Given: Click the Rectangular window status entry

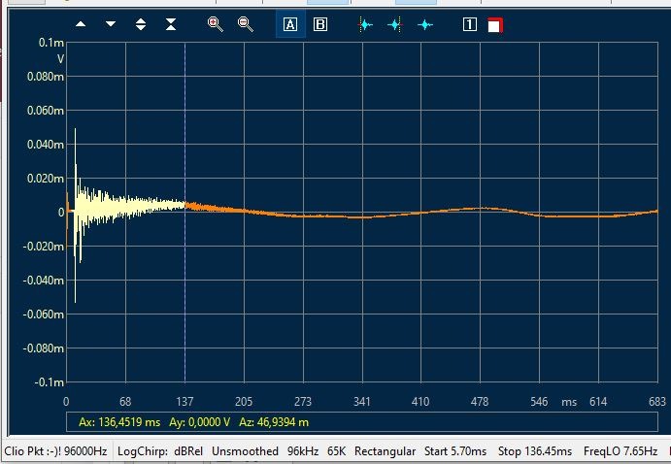Looking at the screenshot, I should click(x=386, y=451).
